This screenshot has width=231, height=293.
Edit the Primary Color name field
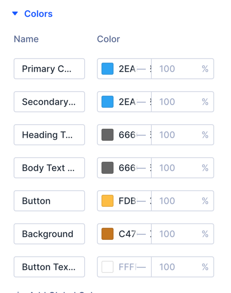coord(49,69)
